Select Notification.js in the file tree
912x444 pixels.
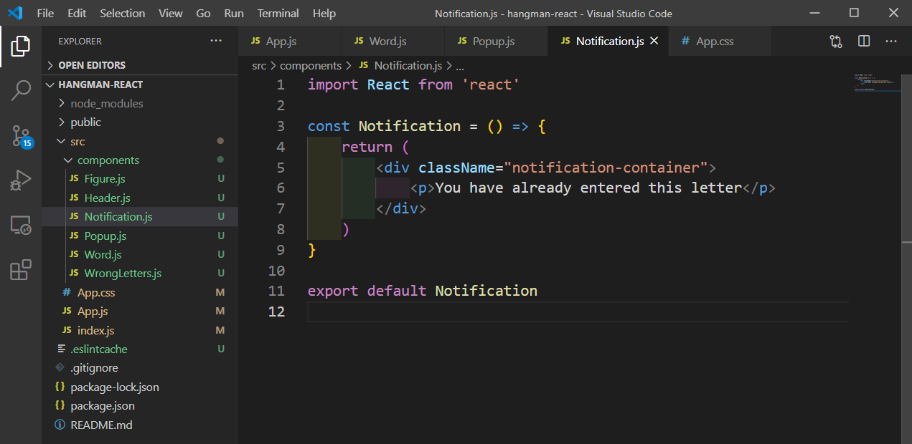140,216
